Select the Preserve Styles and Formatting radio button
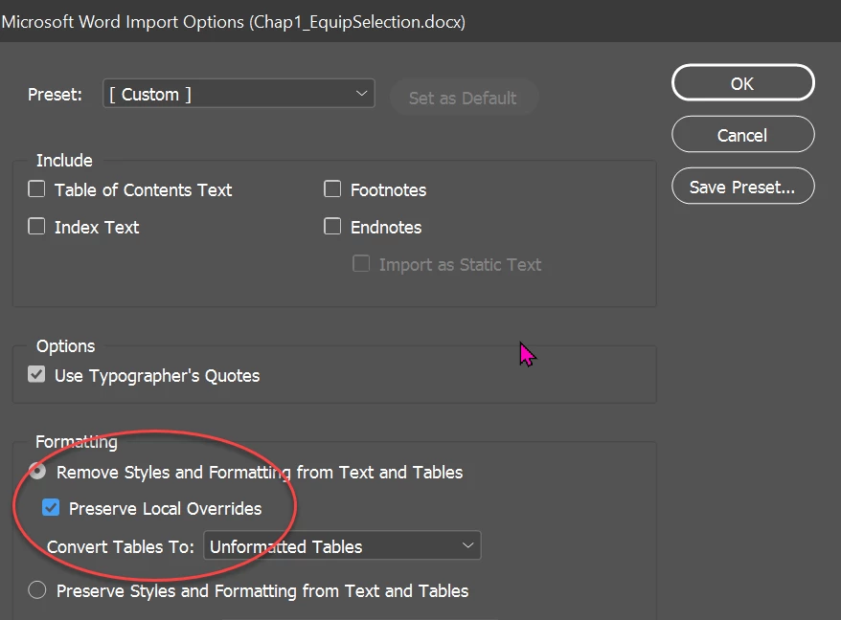Screen dimensions: 841x620 pos(37,590)
